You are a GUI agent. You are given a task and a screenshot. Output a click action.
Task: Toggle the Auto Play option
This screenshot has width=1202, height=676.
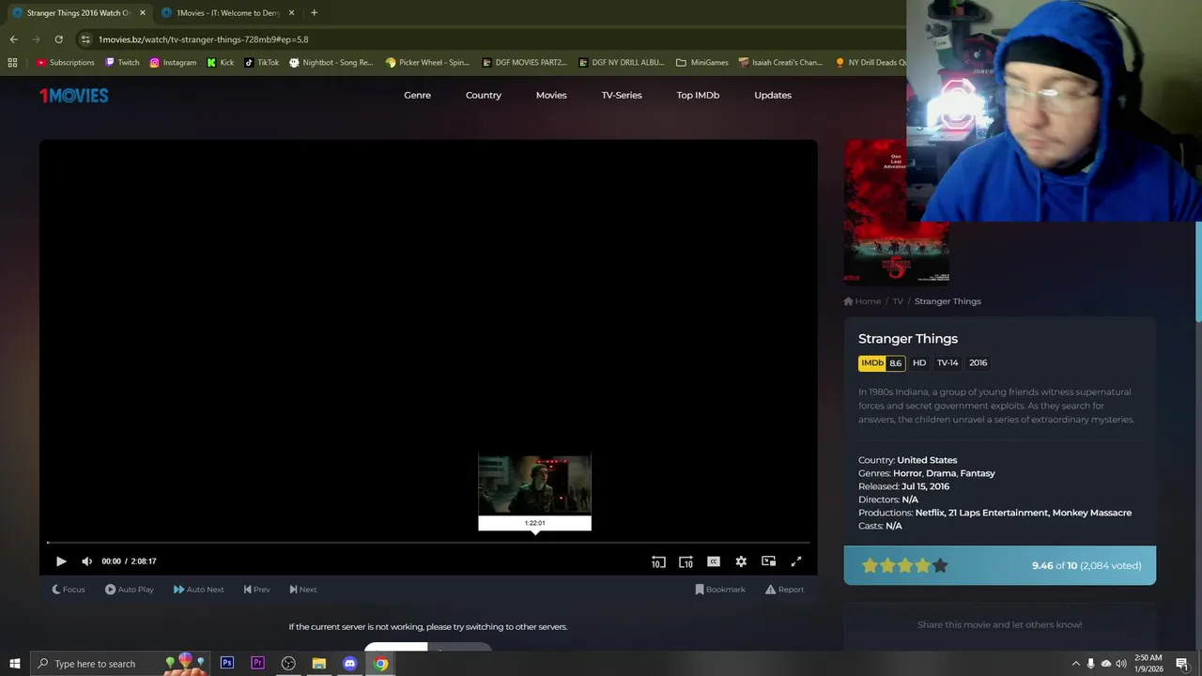pyautogui.click(x=130, y=590)
